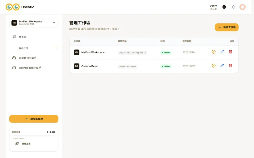Click the Osentio 客服小幫手 agent avatar icon
This screenshot has height=158, width=254.
[x=14, y=68]
